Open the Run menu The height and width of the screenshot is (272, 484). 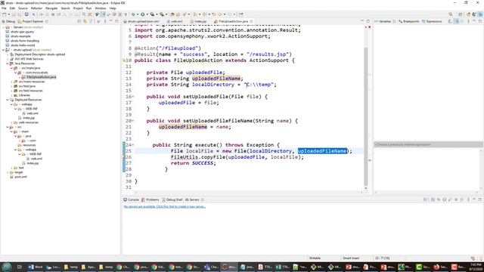89,8
